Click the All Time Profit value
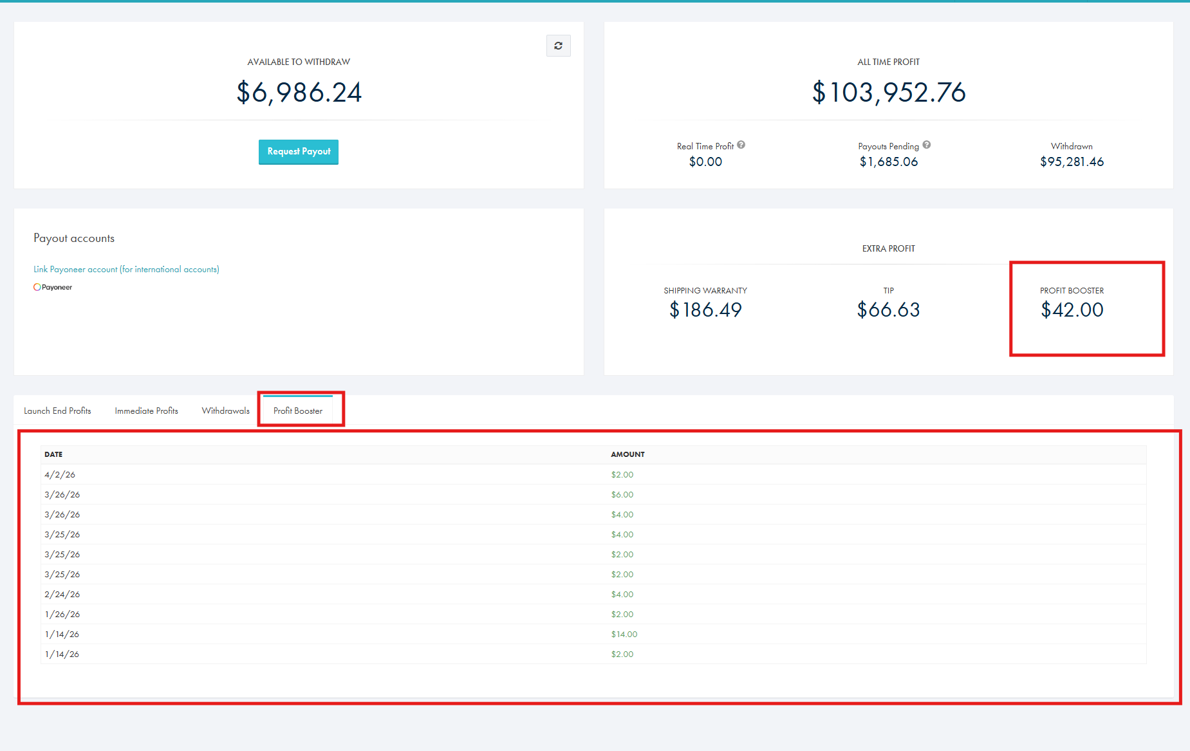 [x=888, y=92]
